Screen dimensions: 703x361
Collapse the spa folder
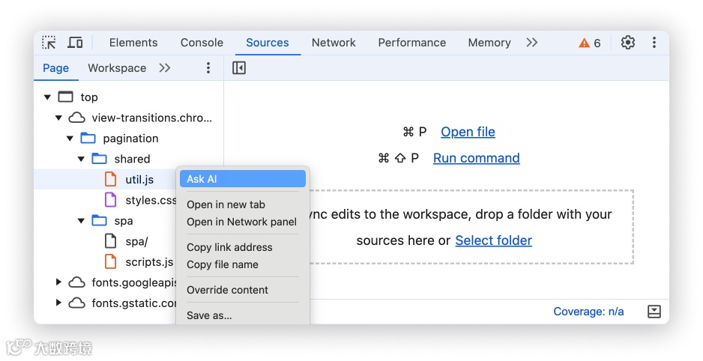click(81, 221)
